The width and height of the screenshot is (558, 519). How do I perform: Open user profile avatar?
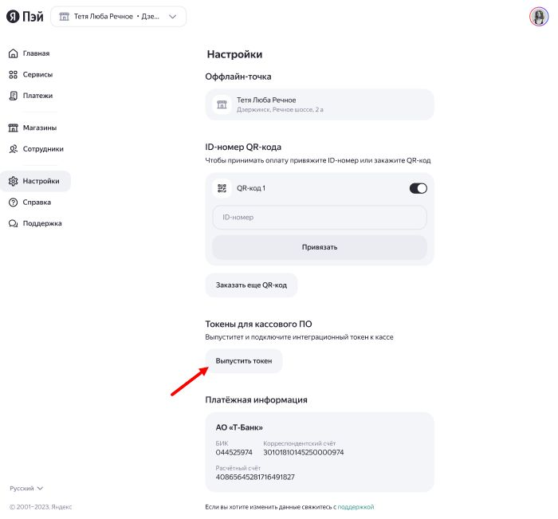click(538, 16)
